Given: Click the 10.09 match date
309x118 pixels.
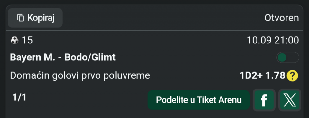Looking at the screenshot, I should click(x=259, y=41).
